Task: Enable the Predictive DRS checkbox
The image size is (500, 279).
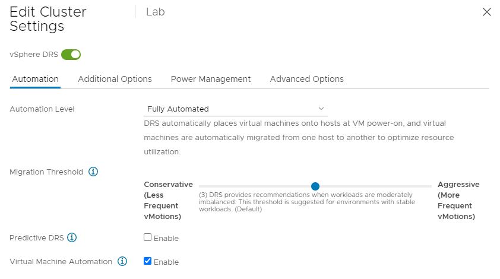Action: click(x=147, y=237)
